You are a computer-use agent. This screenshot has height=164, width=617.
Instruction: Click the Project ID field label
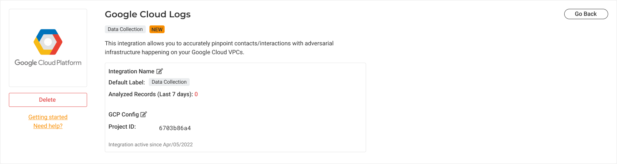[x=122, y=127]
